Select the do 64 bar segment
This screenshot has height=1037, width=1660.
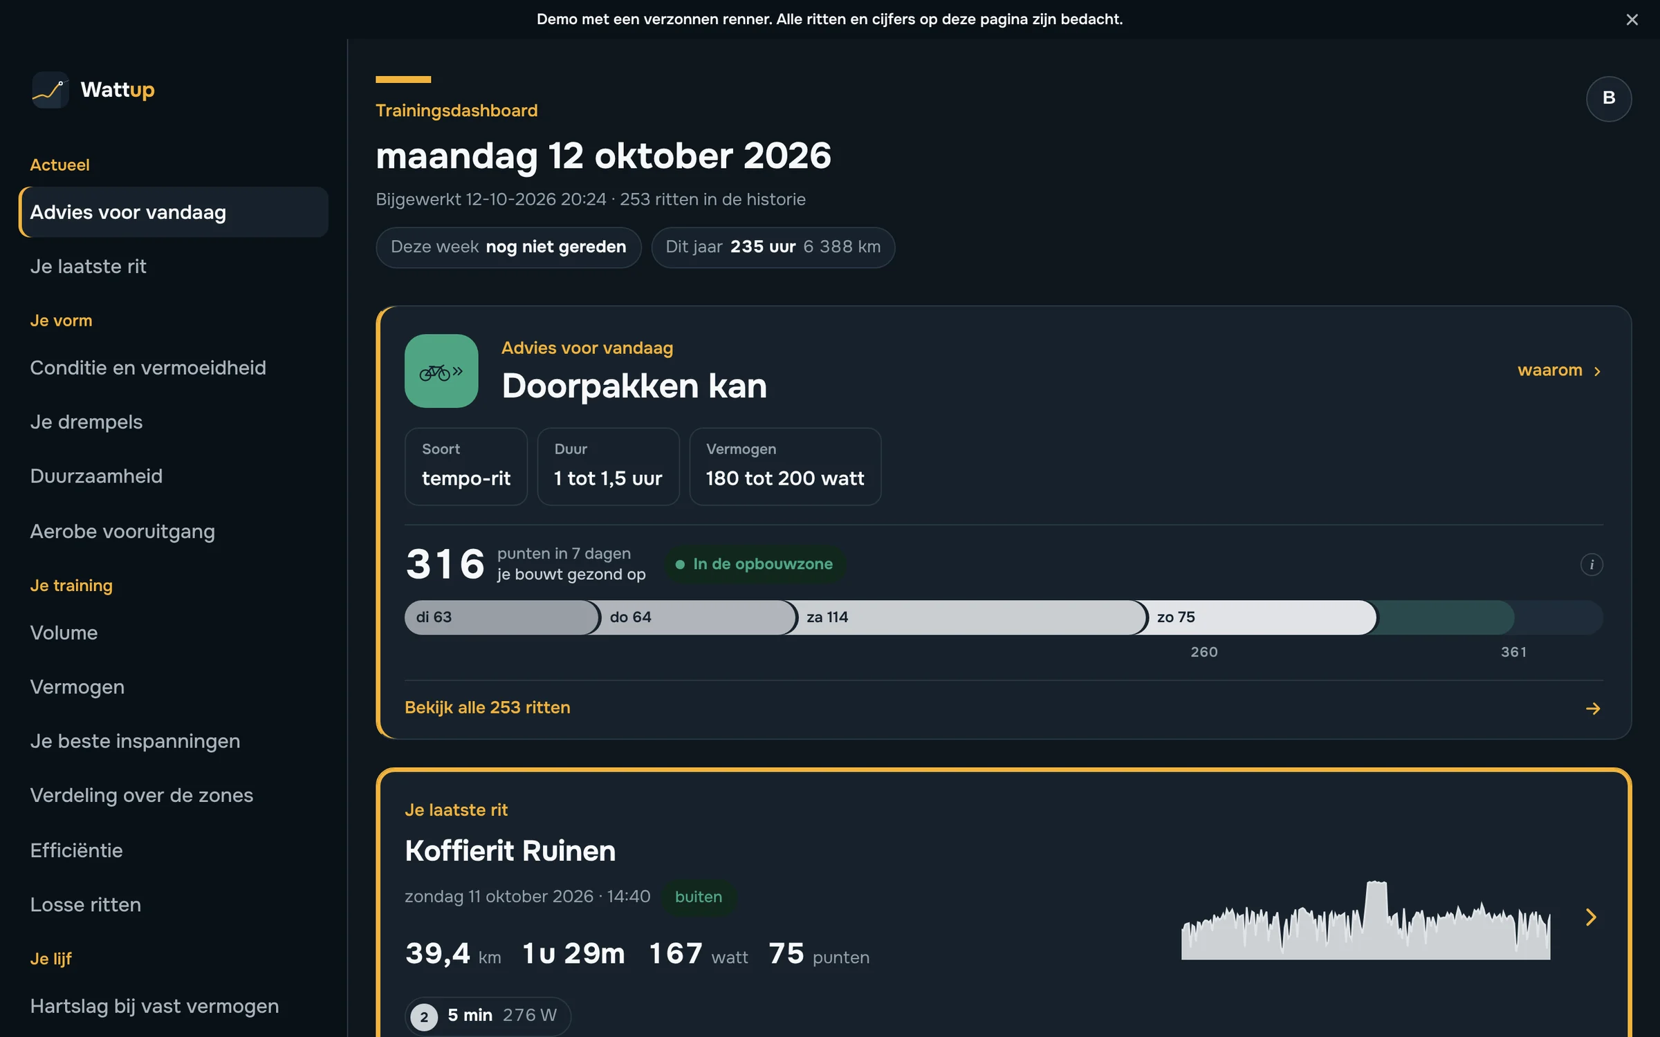(x=699, y=617)
